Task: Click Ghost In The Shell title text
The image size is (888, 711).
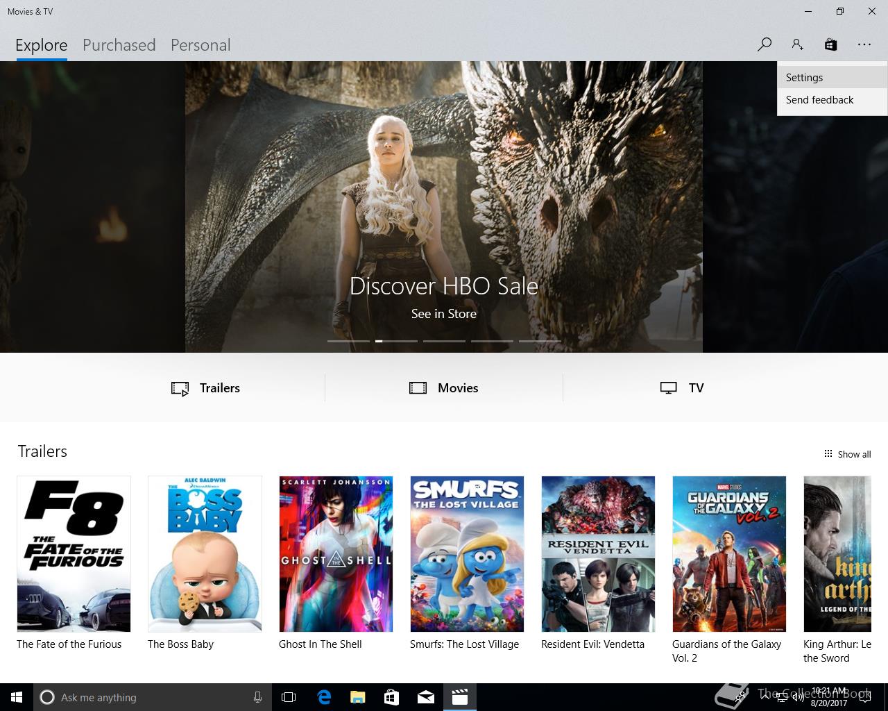Action: [321, 644]
